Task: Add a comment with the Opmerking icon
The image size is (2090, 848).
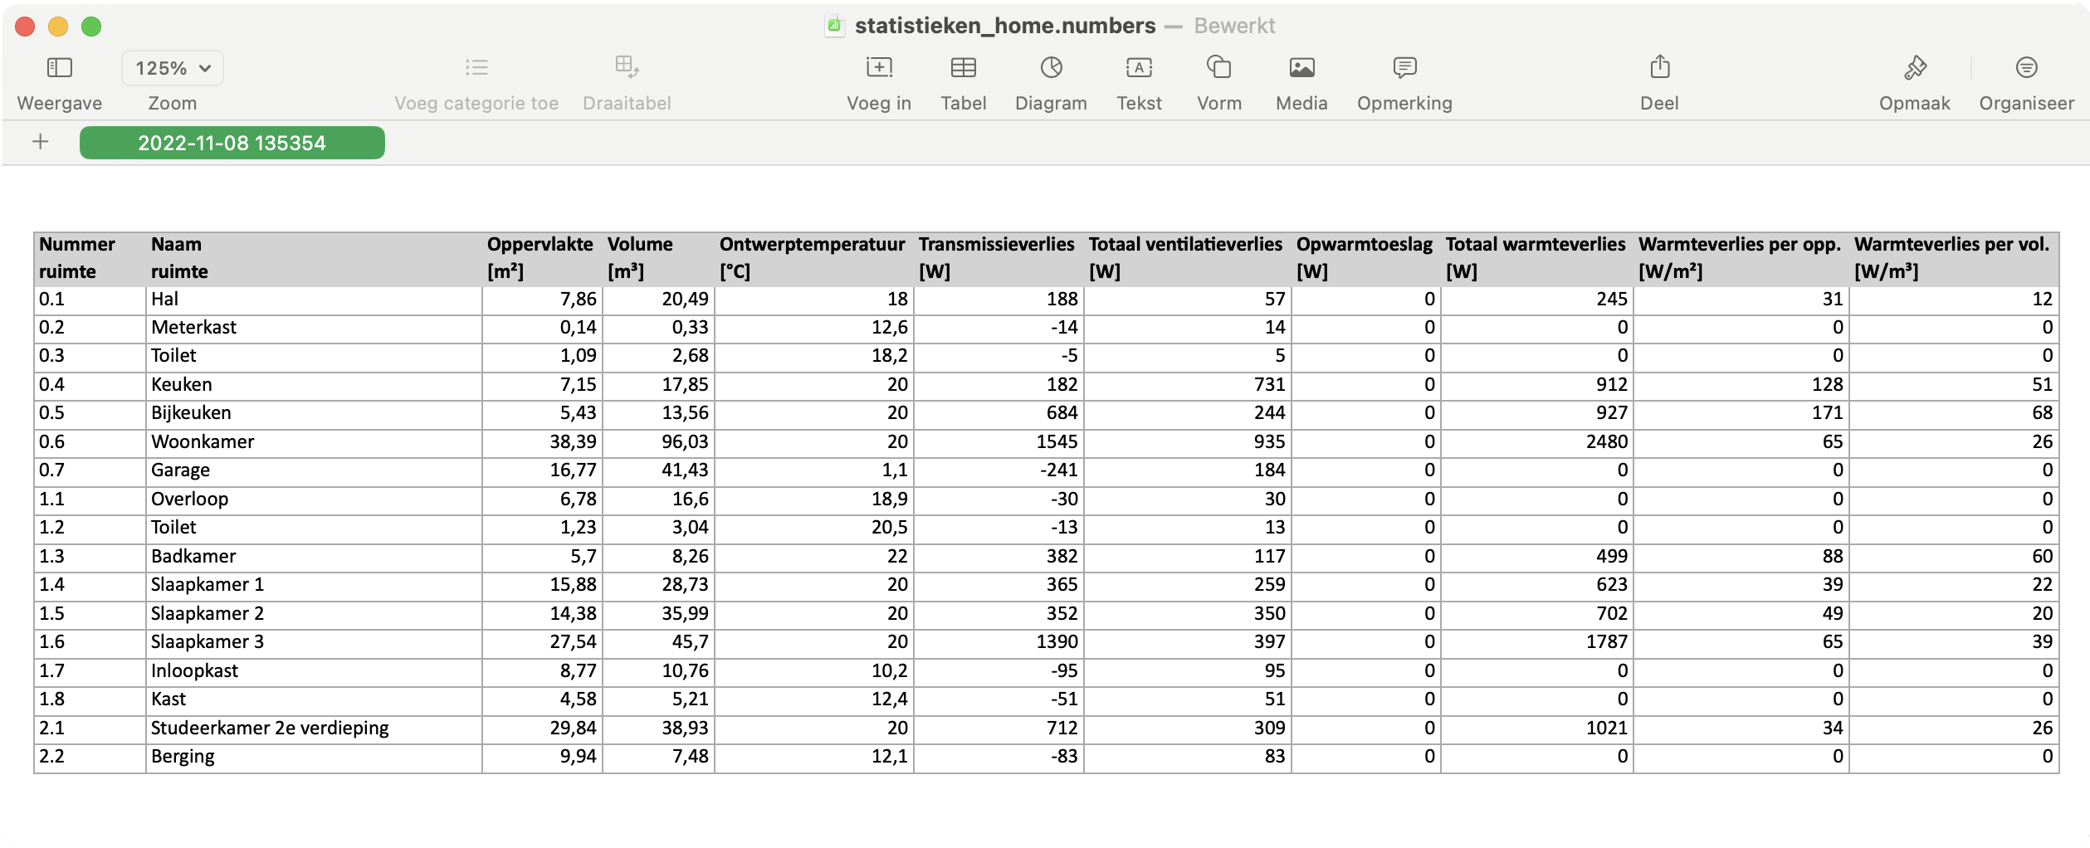Action: (x=1404, y=79)
